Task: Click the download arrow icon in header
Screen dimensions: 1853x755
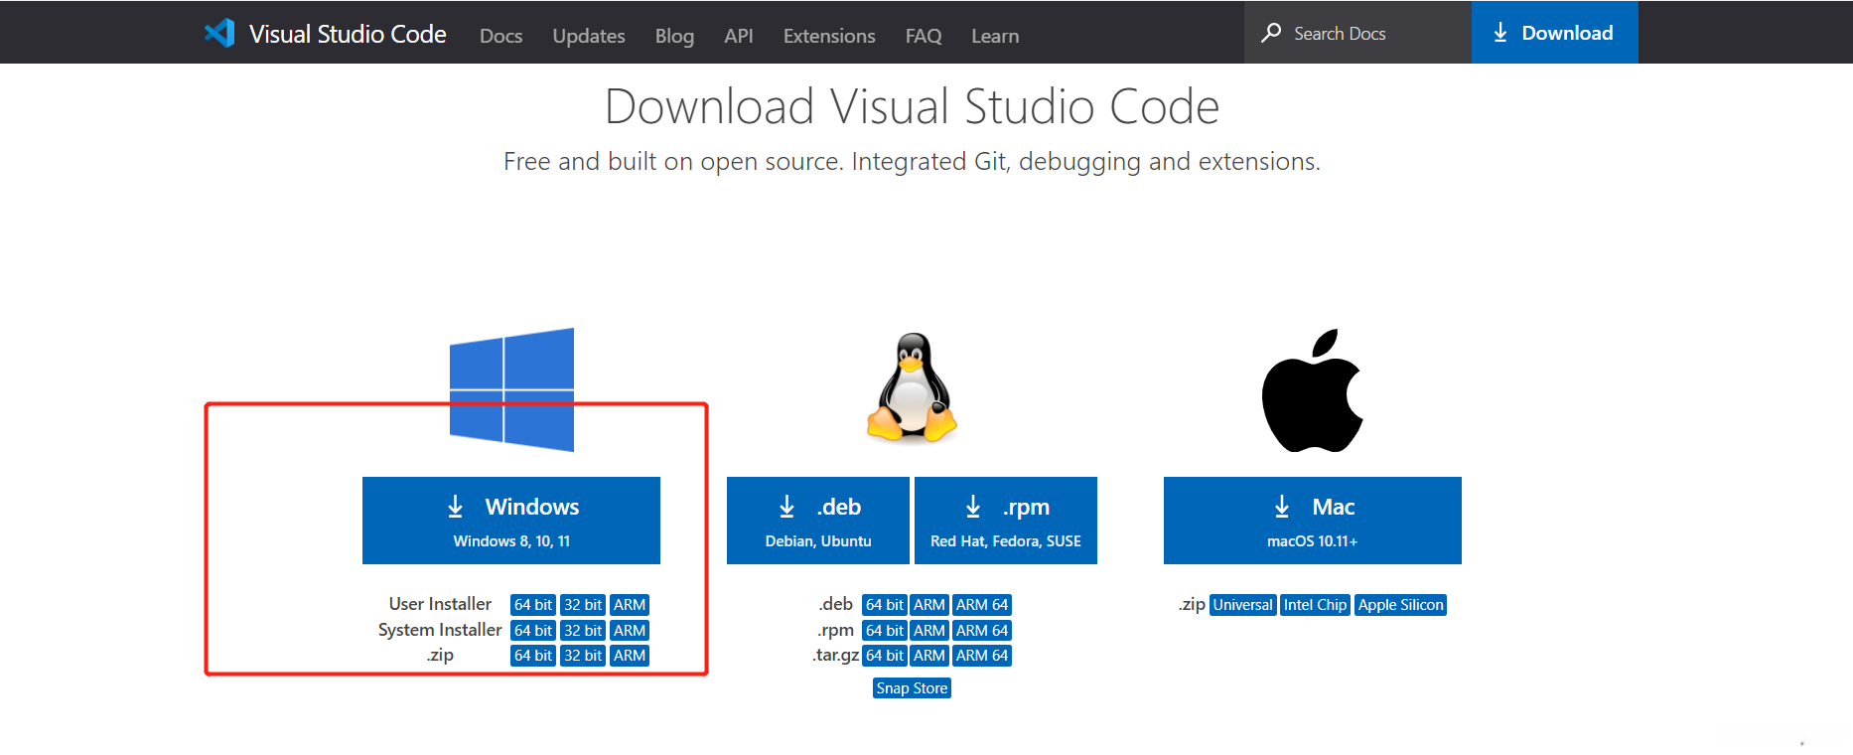Action: point(1500,33)
